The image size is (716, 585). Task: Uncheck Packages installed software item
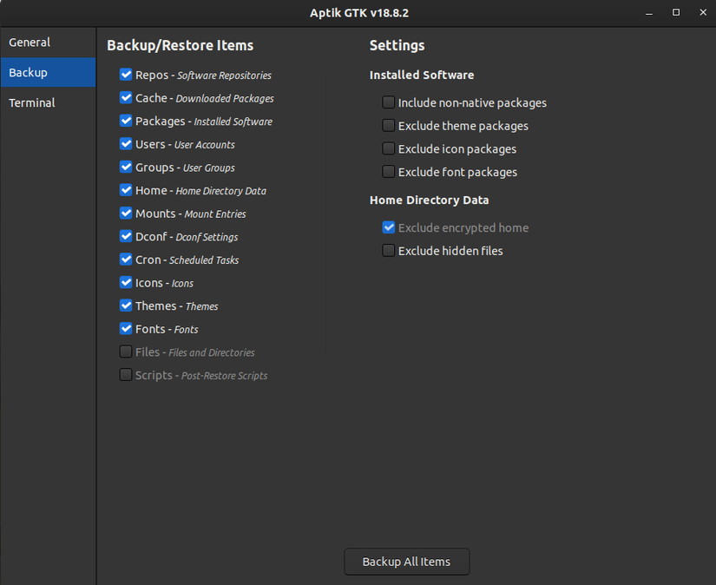coord(126,122)
